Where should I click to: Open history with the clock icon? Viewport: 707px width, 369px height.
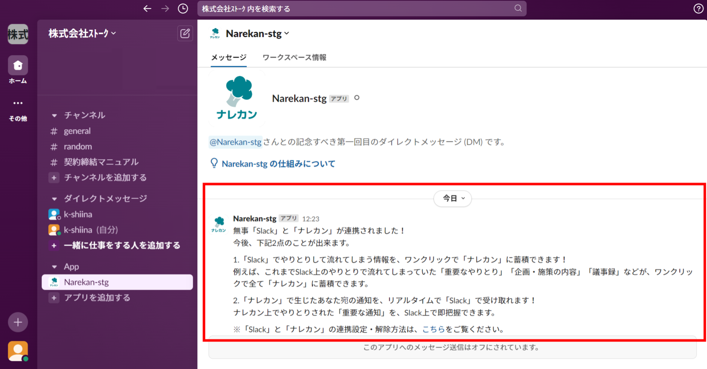coord(183,9)
